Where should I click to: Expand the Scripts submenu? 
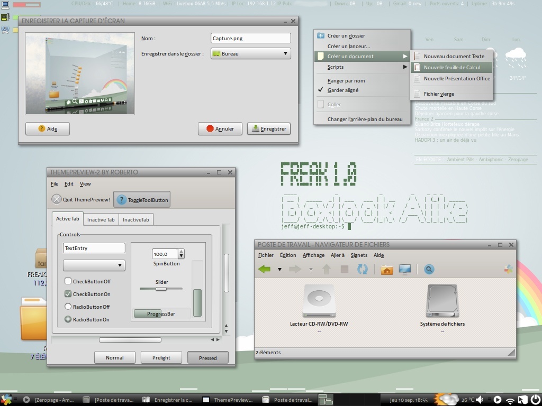pyautogui.click(x=362, y=67)
